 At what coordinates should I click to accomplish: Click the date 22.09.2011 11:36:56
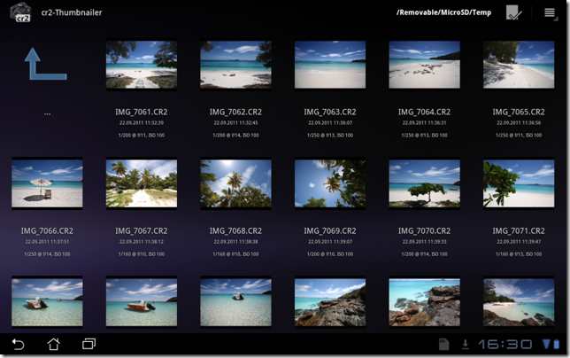519,123
